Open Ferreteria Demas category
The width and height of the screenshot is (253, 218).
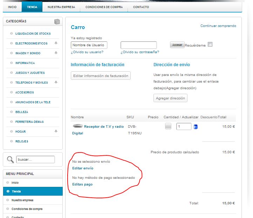(29, 122)
